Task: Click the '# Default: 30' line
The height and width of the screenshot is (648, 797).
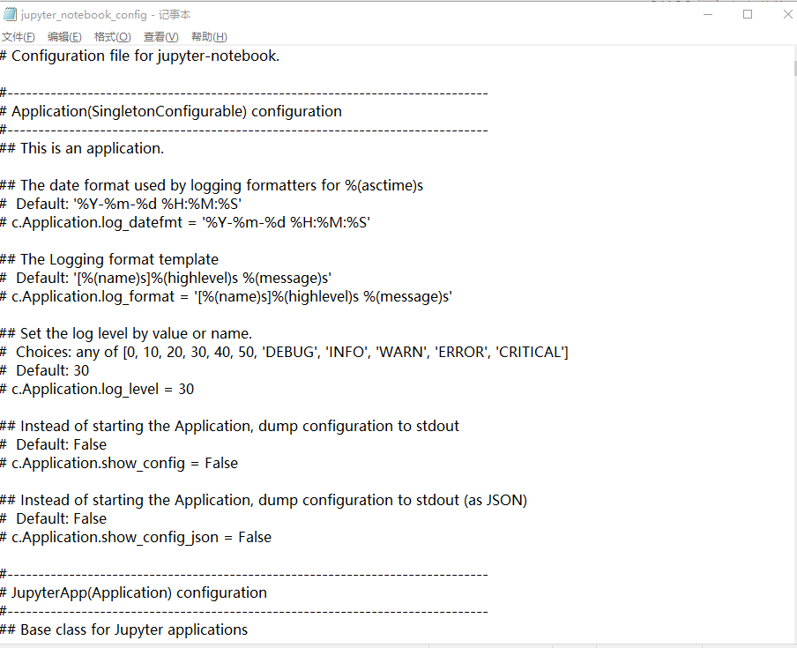Action: 45,371
